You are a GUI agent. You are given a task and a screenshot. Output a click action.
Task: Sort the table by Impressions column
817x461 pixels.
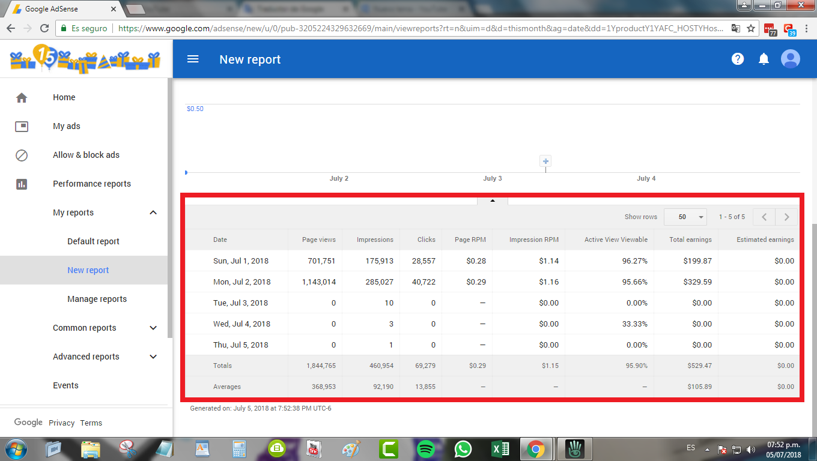coord(375,240)
